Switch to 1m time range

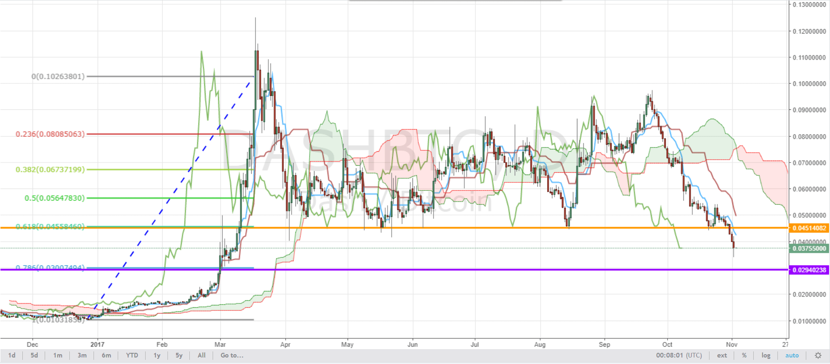58,356
